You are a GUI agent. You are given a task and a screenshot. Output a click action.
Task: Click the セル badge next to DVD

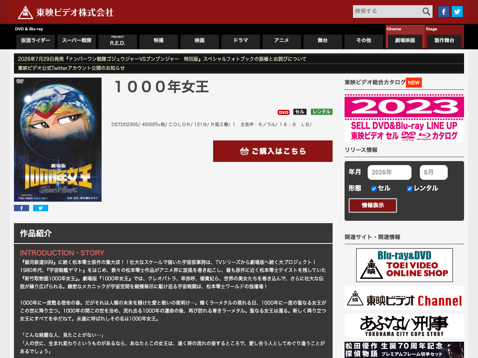tap(300, 112)
